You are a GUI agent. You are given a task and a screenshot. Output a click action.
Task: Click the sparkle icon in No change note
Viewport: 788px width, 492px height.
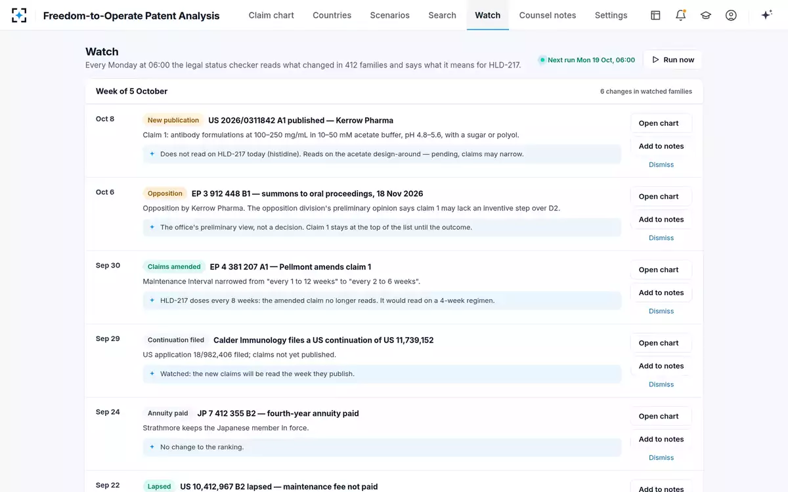(x=152, y=447)
